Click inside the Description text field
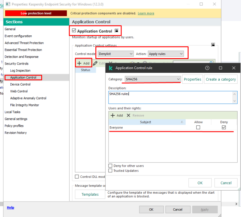The image size is (241, 217). pos(170,97)
